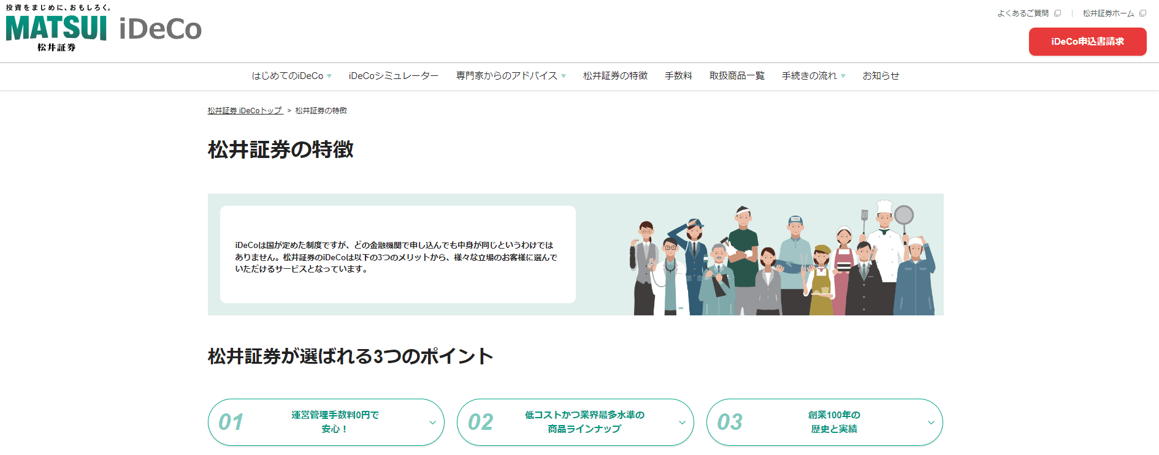Expand 03 創業100年の歴史と実績 panel
Image resolution: width=1159 pixels, height=455 pixels.
[825, 422]
